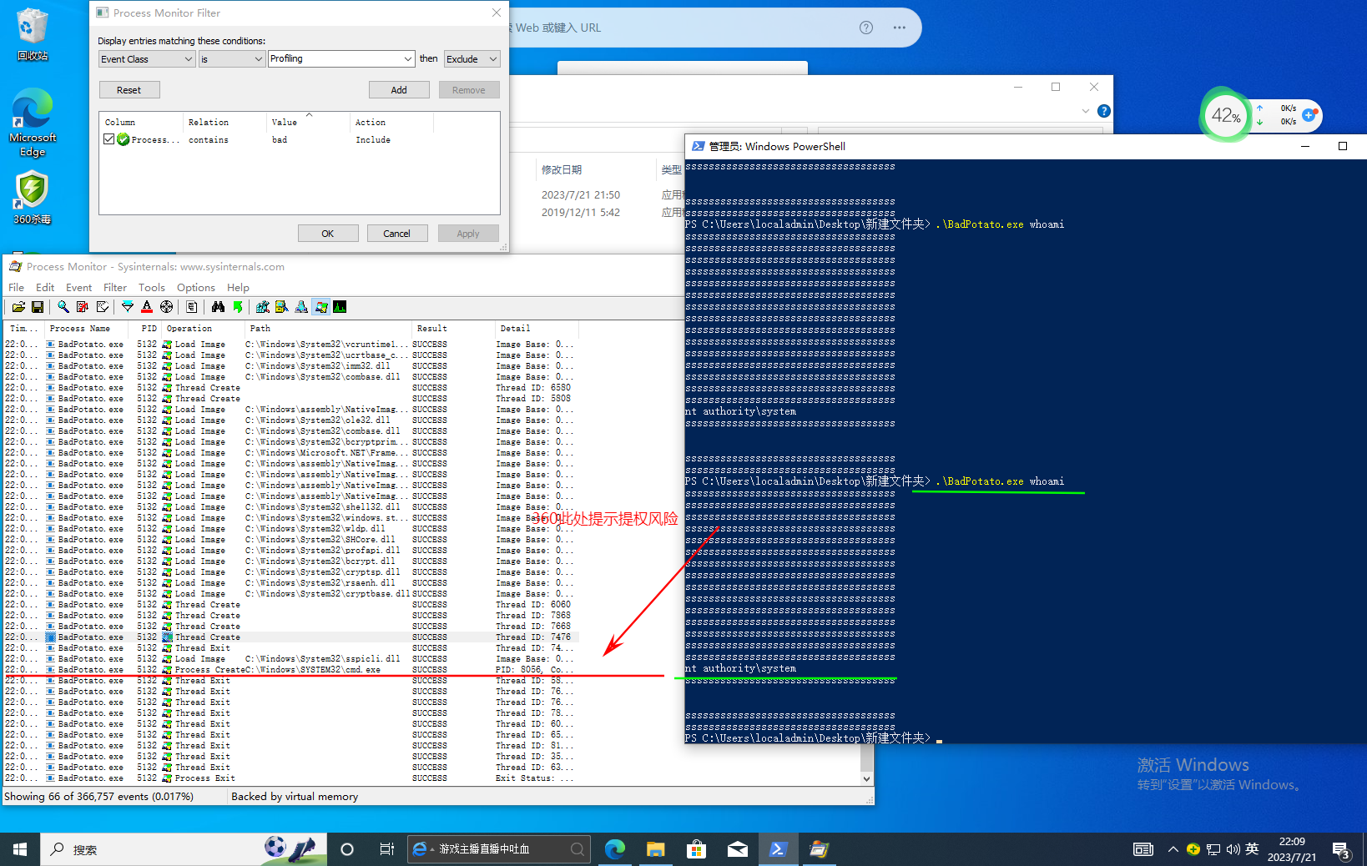Open Microsoft Edge desktop shortcut
The width and height of the screenshot is (1367, 866).
33,123
